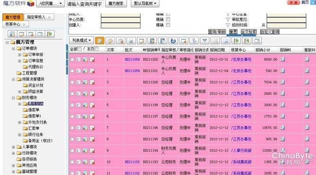Viewport: 316px width, 175px height.
Task: Click the green play icon in navigation tree toolbar
Action: (x=50, y=34)
